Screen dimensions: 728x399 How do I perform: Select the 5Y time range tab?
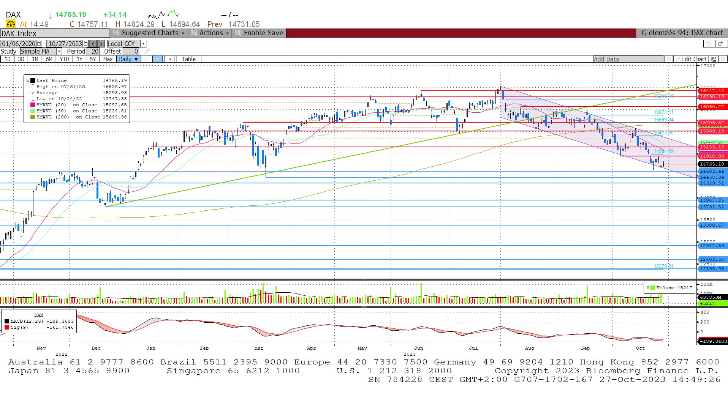[x=93, y=59]
